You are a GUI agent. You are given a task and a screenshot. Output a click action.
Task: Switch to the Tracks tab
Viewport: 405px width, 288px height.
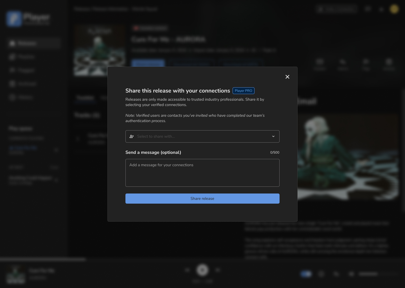(x=85, y=98)
